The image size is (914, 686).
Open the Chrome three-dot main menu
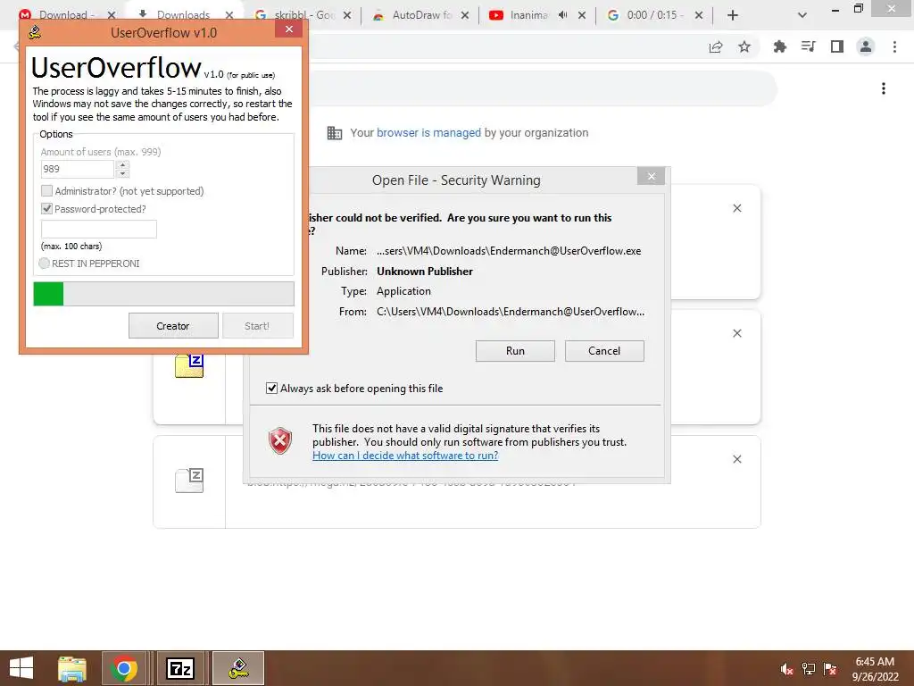click(x=894, y=46)
